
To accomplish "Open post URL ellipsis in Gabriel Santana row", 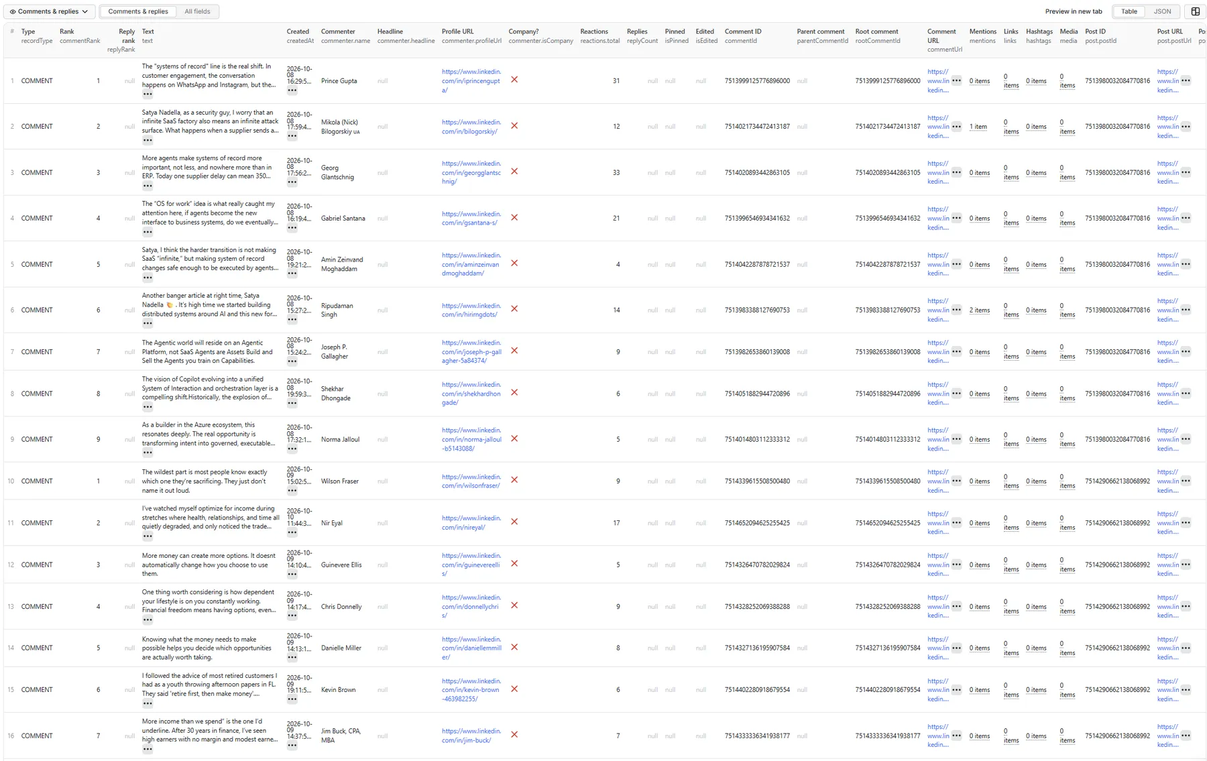I will pos(1186,218).
